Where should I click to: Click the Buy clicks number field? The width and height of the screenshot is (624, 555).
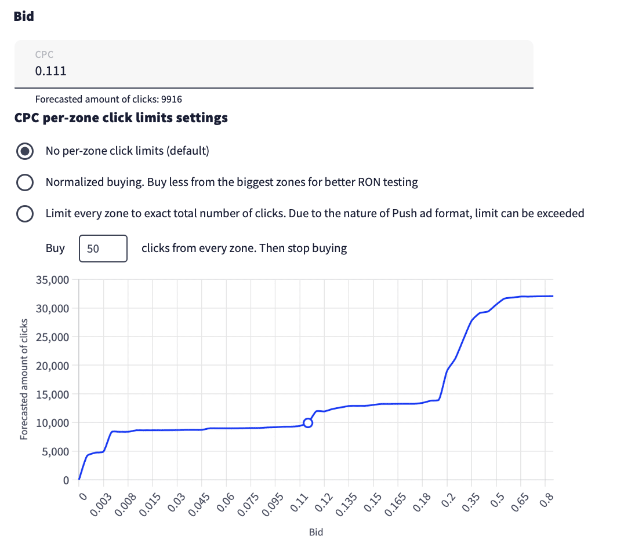pos(103,249)
